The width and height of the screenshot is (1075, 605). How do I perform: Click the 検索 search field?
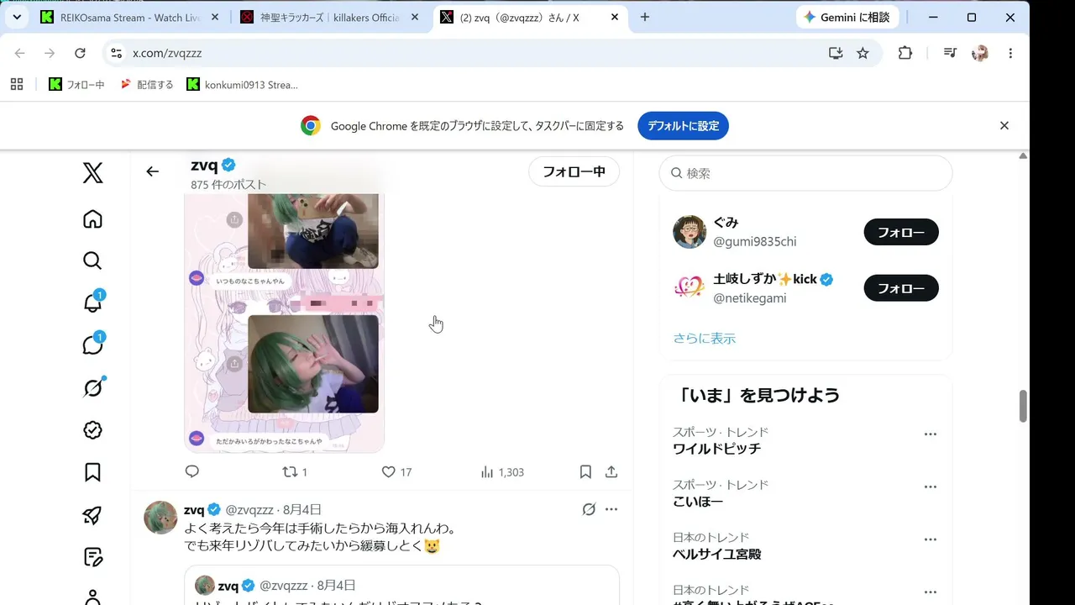pos(805,173)
